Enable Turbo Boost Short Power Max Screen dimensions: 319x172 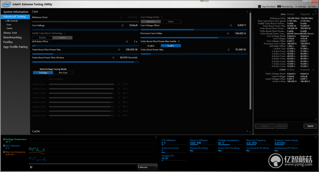[x=171, y=46]
